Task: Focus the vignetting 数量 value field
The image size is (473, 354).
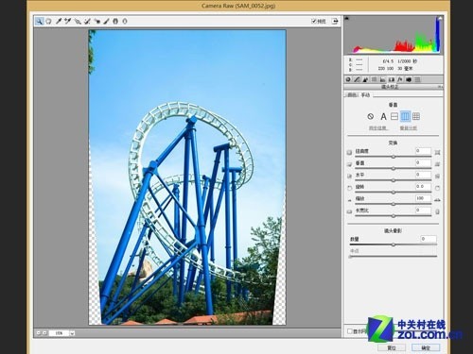Action: pyautogui.click(x=429, y=239)
